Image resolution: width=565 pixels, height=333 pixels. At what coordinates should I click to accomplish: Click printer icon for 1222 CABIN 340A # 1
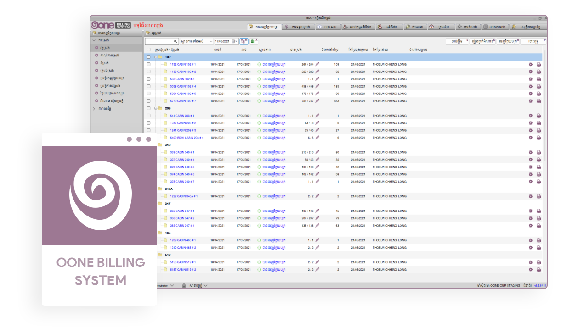coord(538,196)
